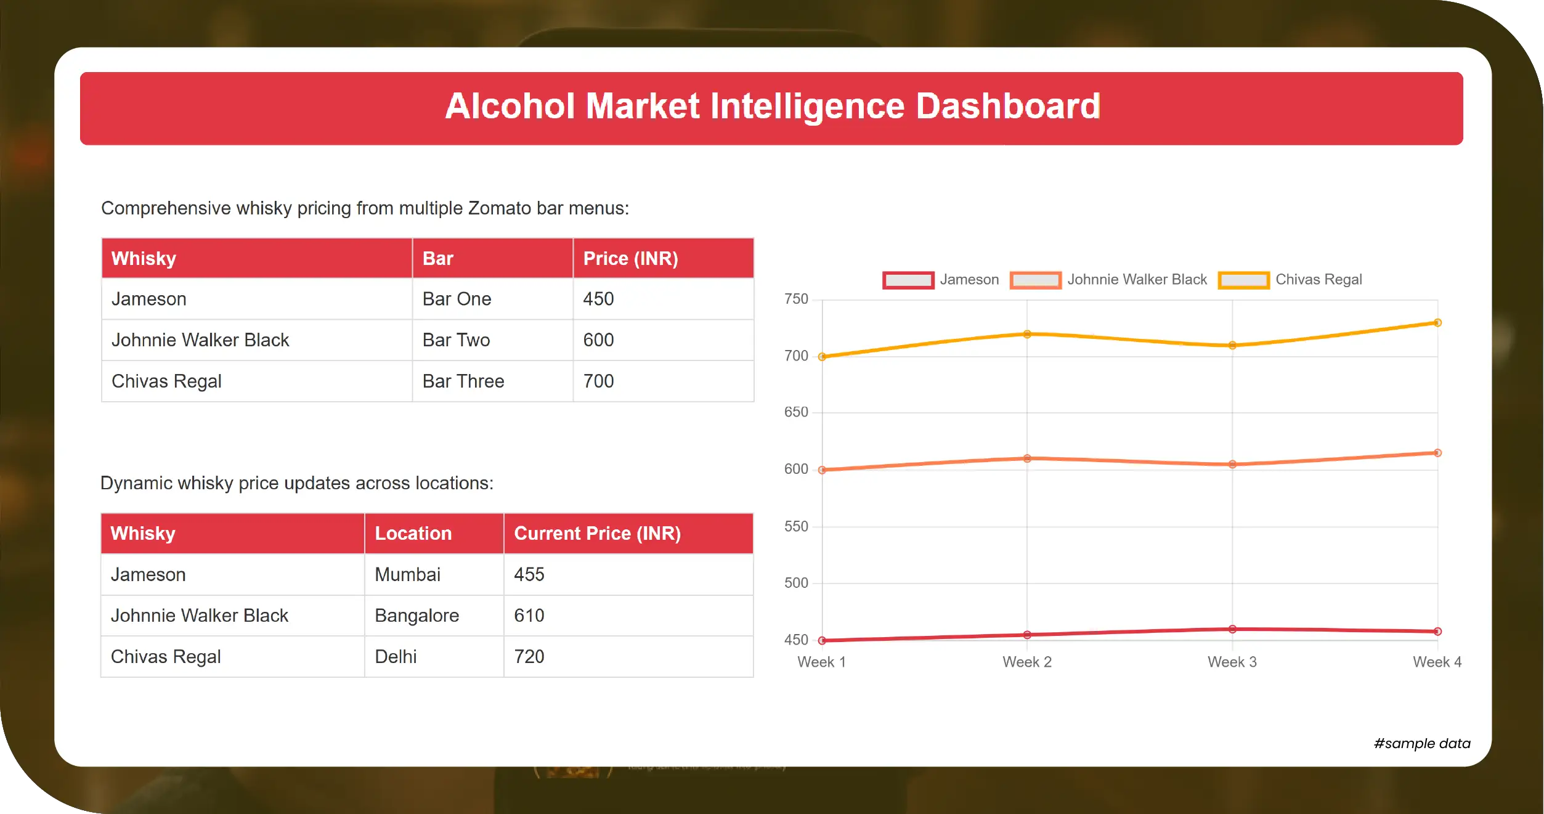Click the Location column header
This screenshot has height=814, width=1544.
413,533
